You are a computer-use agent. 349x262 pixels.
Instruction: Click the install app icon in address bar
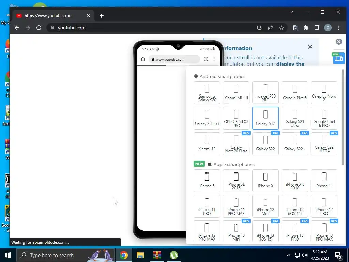coord(259,28)
